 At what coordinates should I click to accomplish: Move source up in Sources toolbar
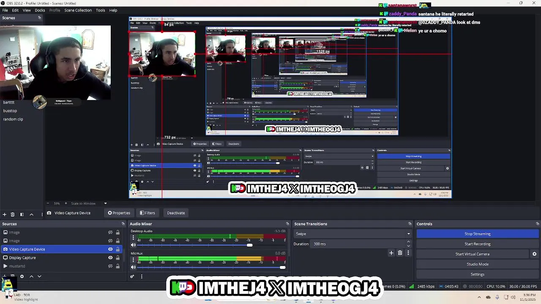point(31,276)
